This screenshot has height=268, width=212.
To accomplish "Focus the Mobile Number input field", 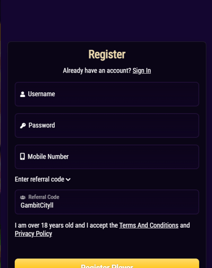I will 107,157.
